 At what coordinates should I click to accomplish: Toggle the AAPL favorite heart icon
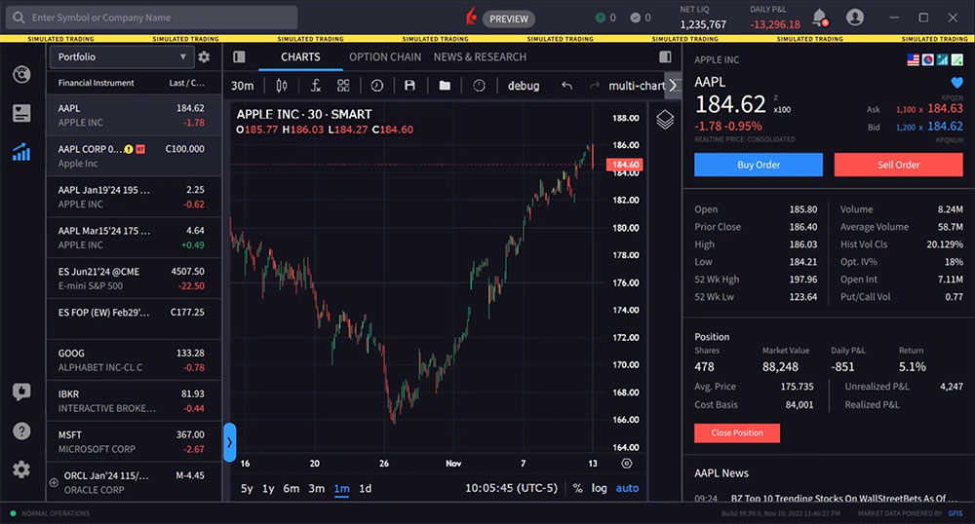(x=956, y=83)
